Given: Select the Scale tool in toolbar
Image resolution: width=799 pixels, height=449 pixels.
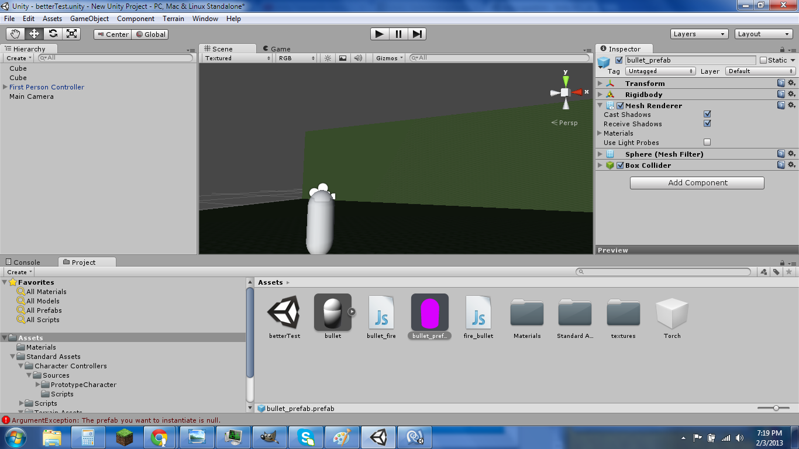Looking at the screenshot, I should 72,34.
